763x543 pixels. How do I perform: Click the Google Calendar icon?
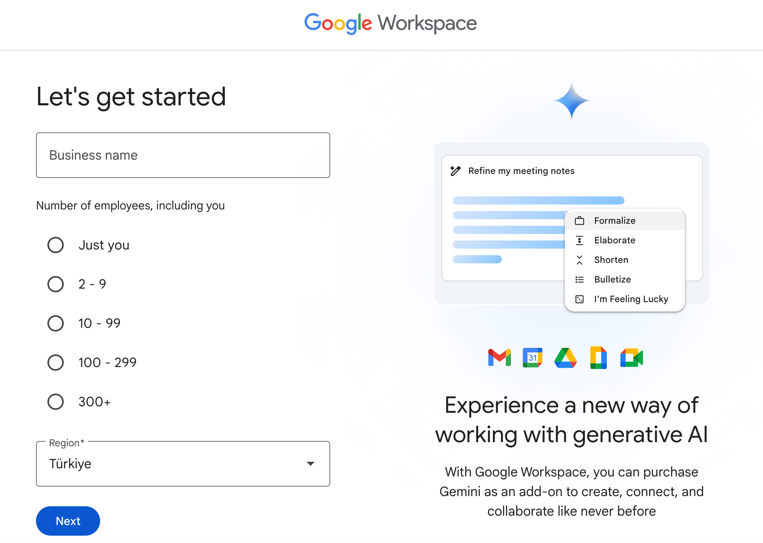coord(533,358)
